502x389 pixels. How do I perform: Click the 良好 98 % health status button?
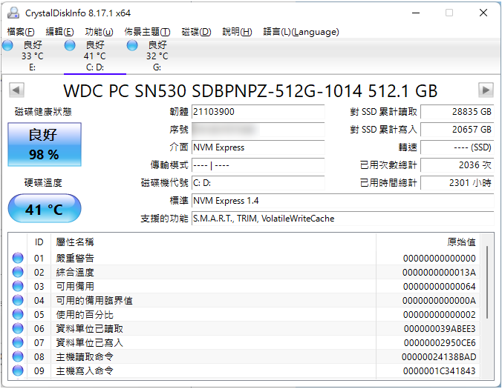(45, 144)
